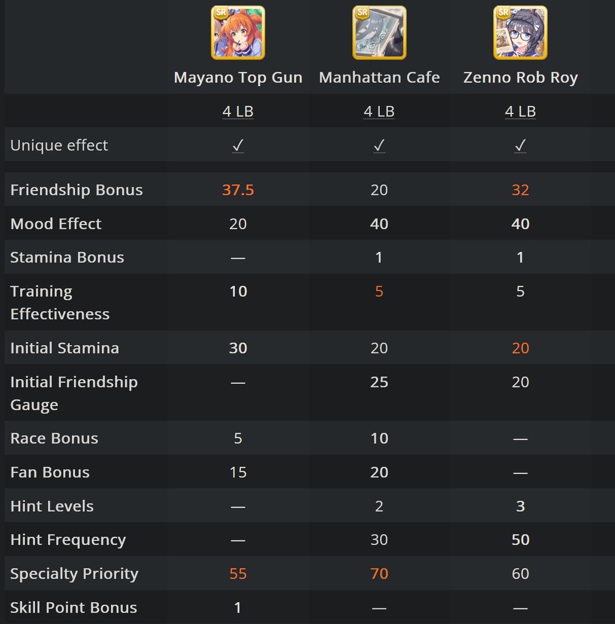Open Manhattan Cafe's 4 LB selector
This screenshot has width=615, height=624.
[x=379, y=112]
